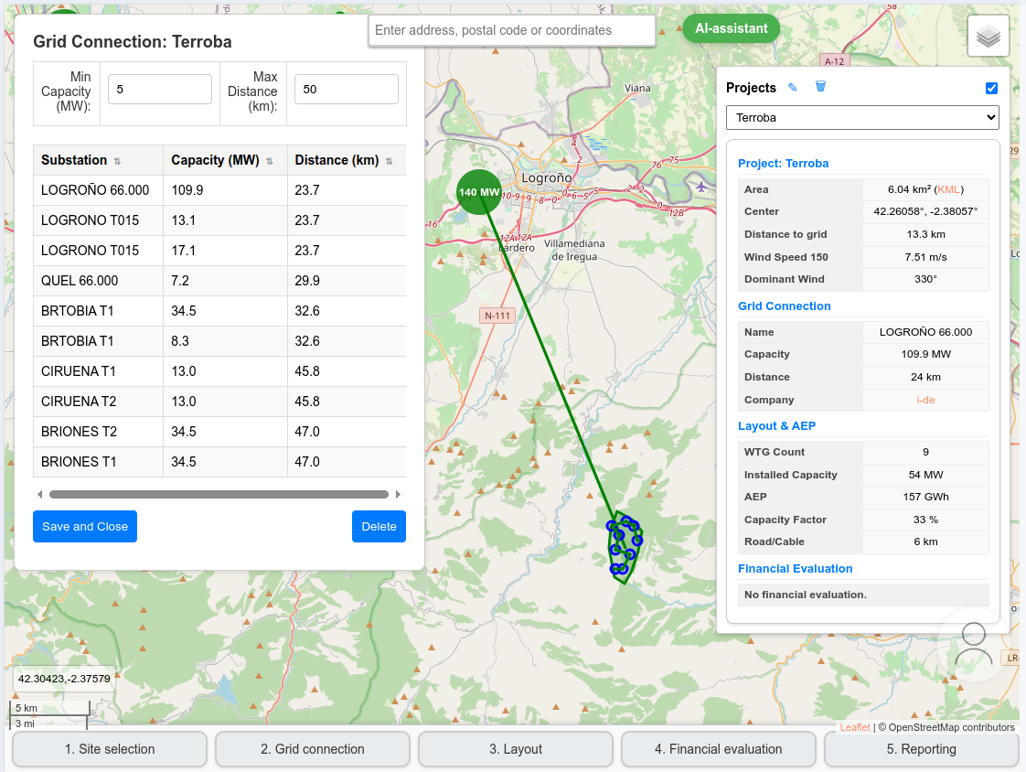Viewport: 1026px width, 772px height.
Task: Sort table by Substation column arrows
Action: coord(117,161)
